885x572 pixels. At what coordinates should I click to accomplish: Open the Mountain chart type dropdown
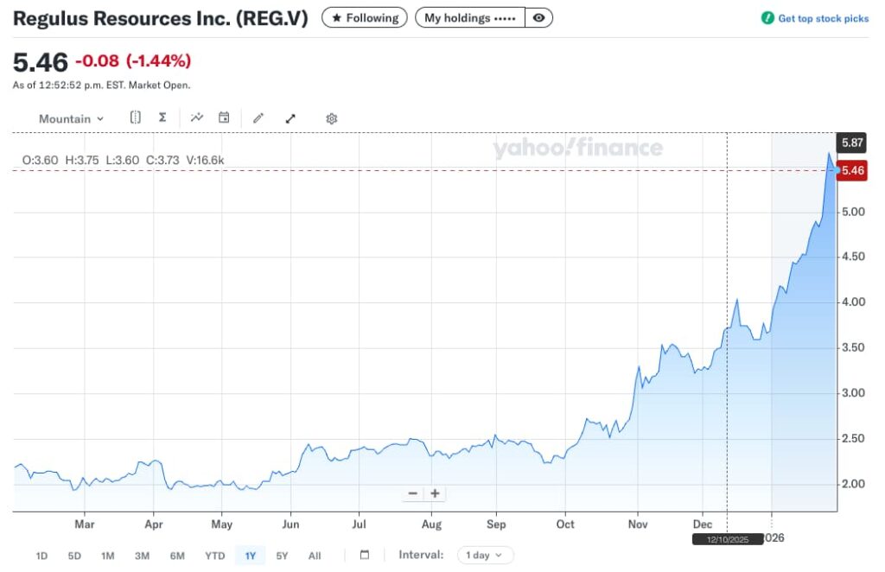coord(71,118)
